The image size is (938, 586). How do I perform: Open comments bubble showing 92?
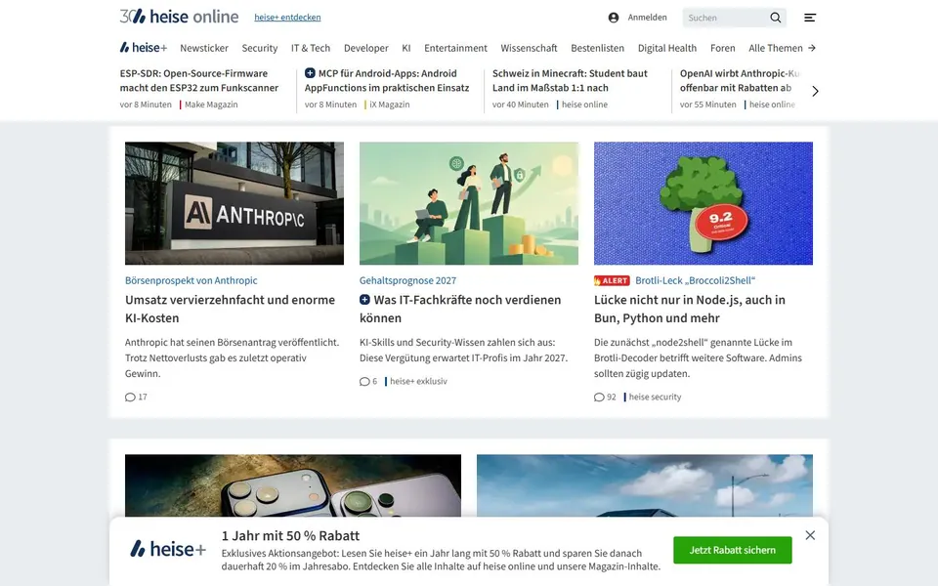pyautogui.click(x=605, y=398)
